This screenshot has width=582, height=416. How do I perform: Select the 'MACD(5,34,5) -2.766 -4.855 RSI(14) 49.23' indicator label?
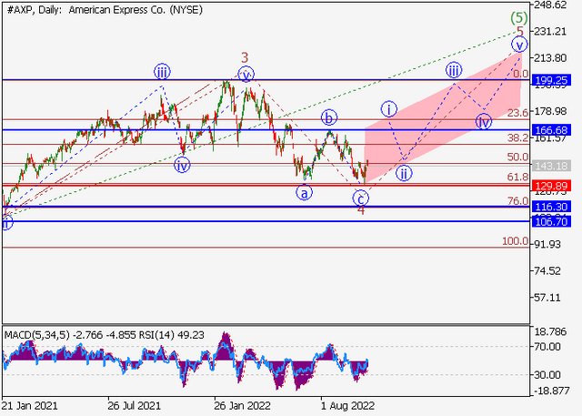pos(105,335)
